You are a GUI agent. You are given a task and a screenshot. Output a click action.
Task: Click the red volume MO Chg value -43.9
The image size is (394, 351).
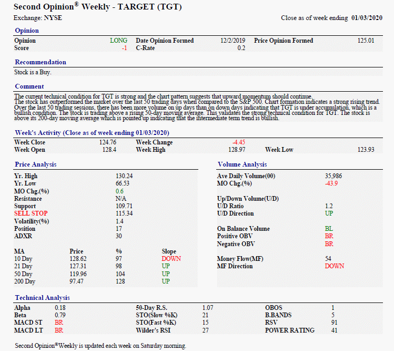tap(331, 183)
